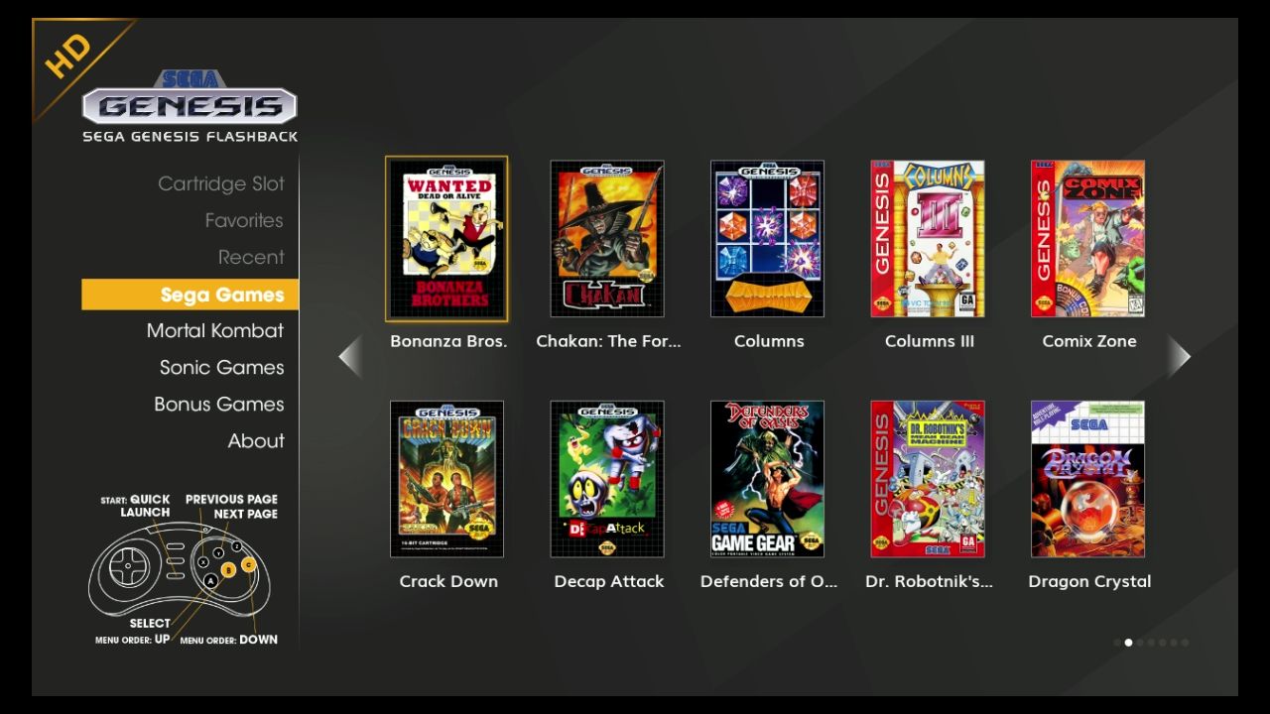This screenshot has height=714, width=1270.
Task: Select the Comix Zone box art
Action: coord(1087,239)
